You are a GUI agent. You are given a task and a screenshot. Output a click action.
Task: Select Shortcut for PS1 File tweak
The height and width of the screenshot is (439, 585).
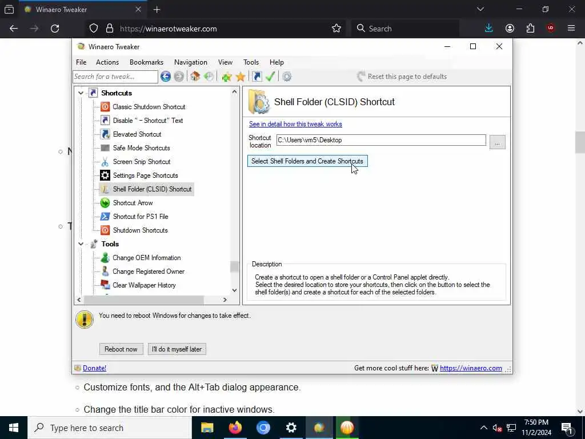[141, 217]
